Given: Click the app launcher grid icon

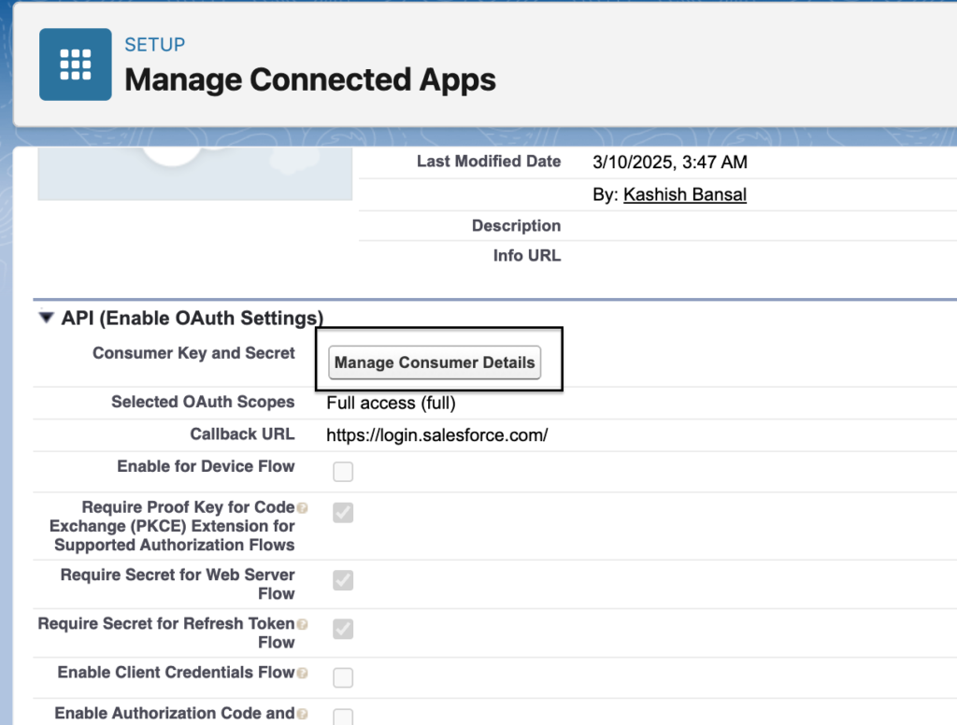Looking at the screenshot, I should [x=75, y=64].
